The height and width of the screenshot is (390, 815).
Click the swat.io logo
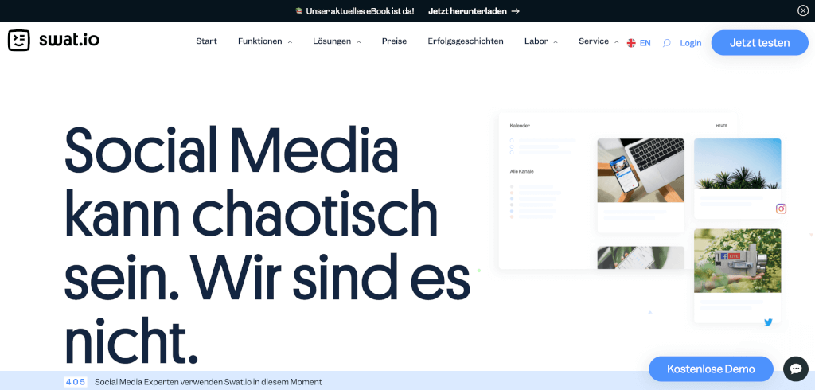(53, 40)
